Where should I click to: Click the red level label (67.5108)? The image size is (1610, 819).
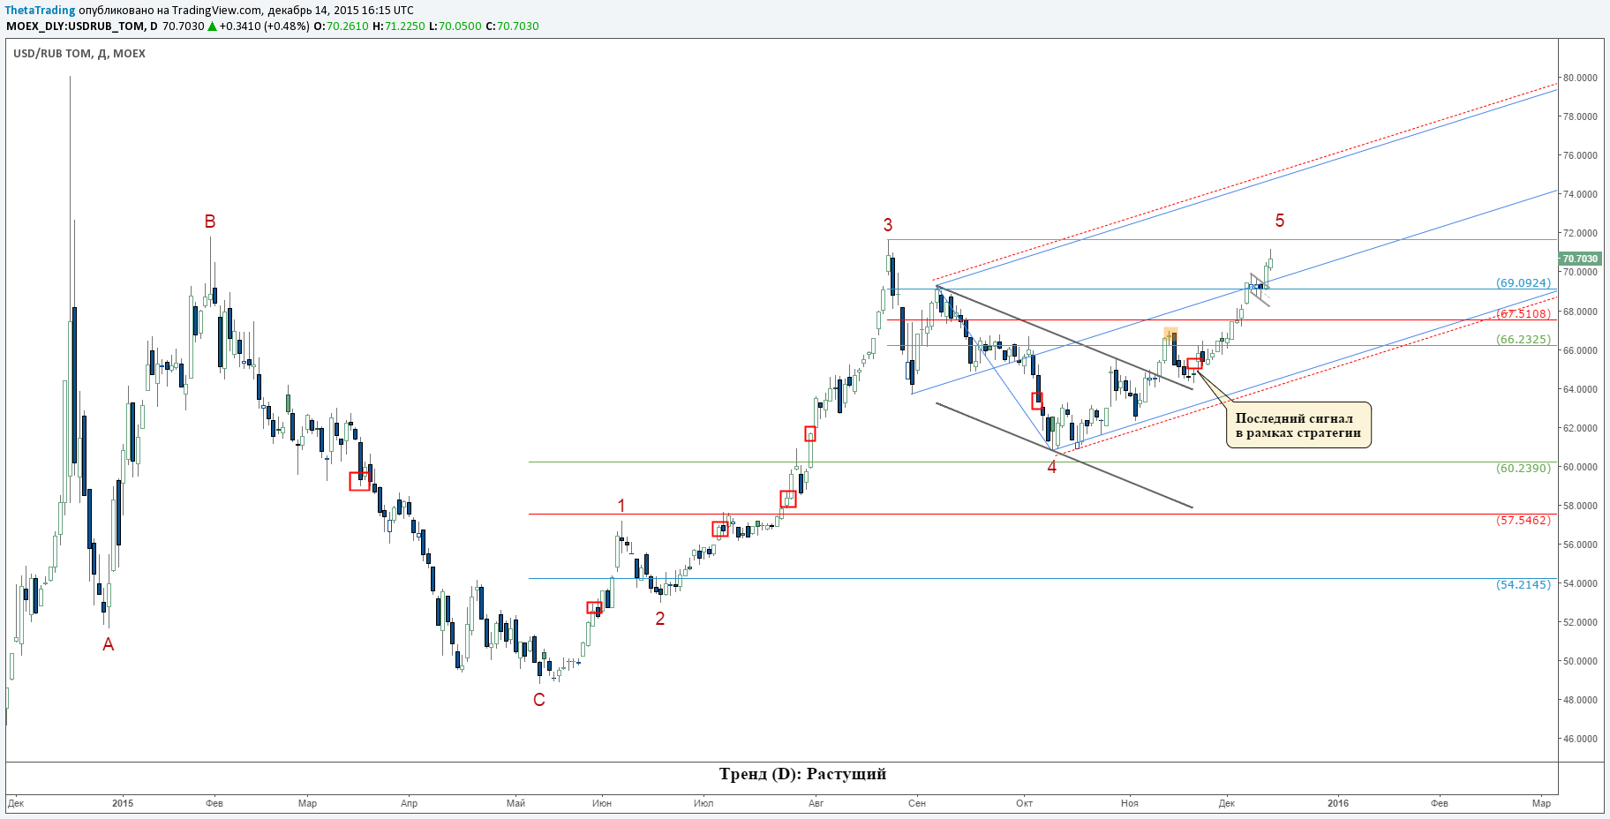[1523, 313]
